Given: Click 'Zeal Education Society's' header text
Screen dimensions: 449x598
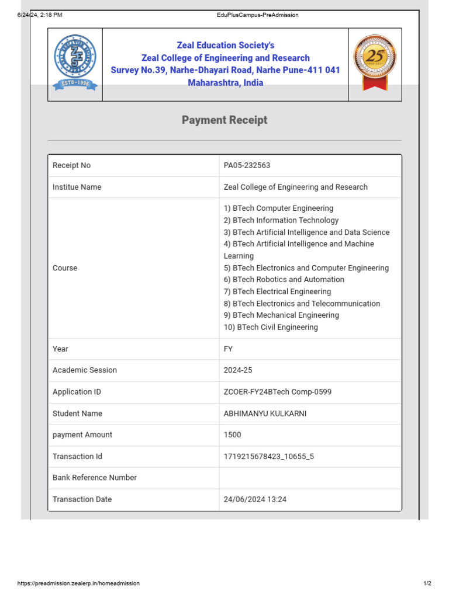Looking at the screenshot, I should coord(225,46).
